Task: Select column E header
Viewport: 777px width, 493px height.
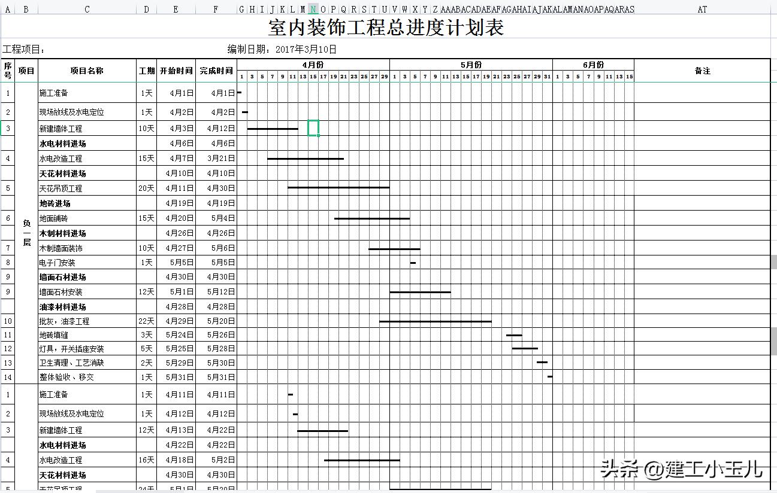Action: coord(176,9)
